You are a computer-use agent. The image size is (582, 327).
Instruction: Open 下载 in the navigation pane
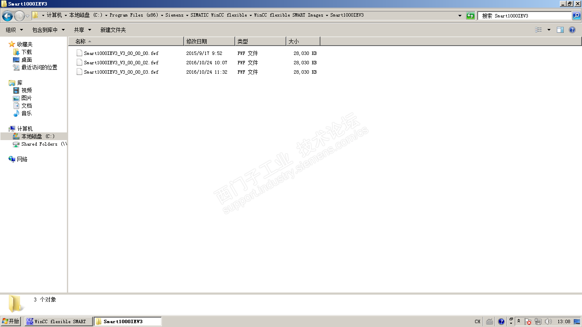tap(26, 52)
